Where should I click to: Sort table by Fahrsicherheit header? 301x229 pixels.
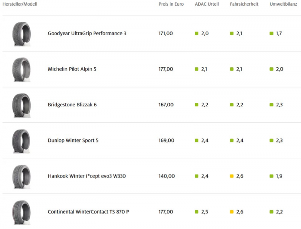coord(244,4)
